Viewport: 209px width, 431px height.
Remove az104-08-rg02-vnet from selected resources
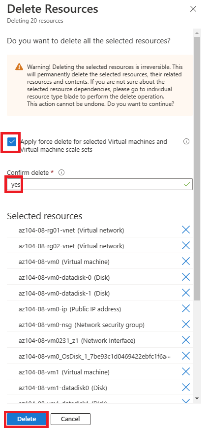coord(186,245)
